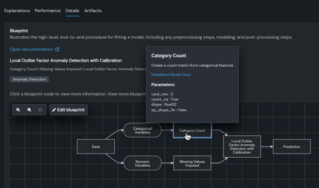Image resolution: width=319 pixels, height=188 pixels.
Task: Open the Performance tab
Action: click(48, 10)
